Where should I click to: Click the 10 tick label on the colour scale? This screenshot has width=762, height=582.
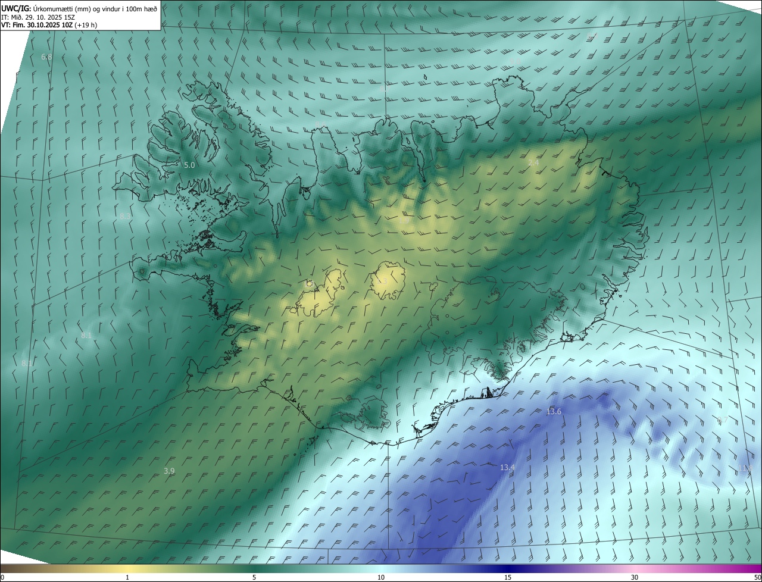[381, 578]
